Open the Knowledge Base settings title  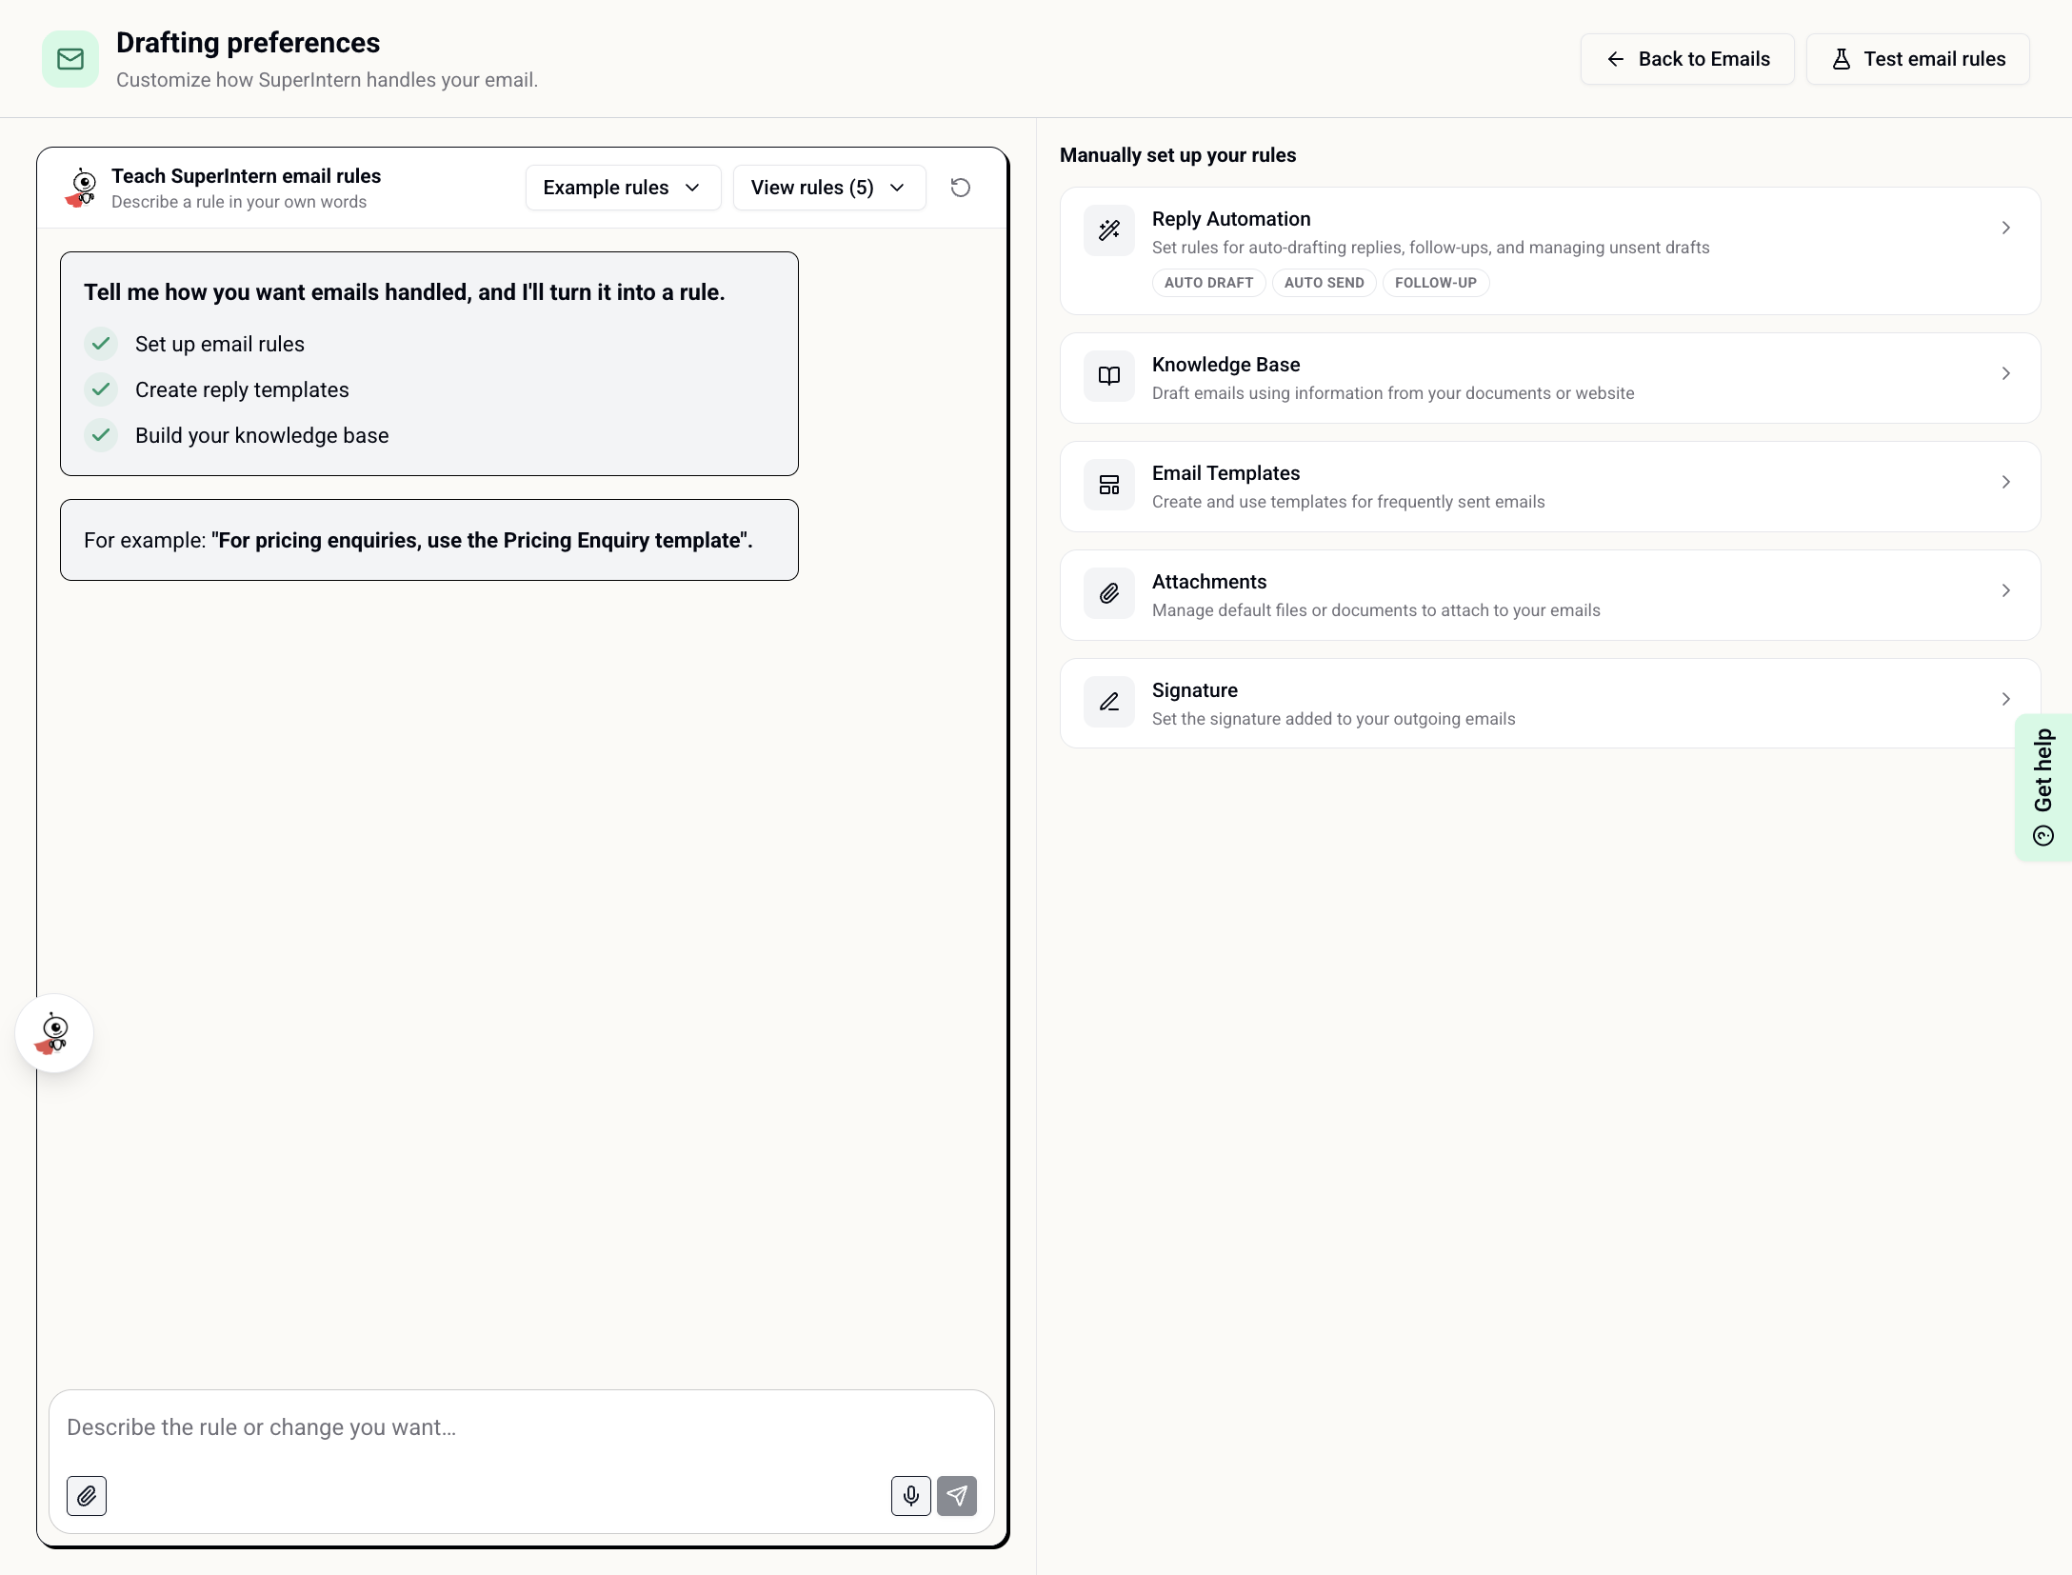pyautogui.click(x=1225, y=365)
